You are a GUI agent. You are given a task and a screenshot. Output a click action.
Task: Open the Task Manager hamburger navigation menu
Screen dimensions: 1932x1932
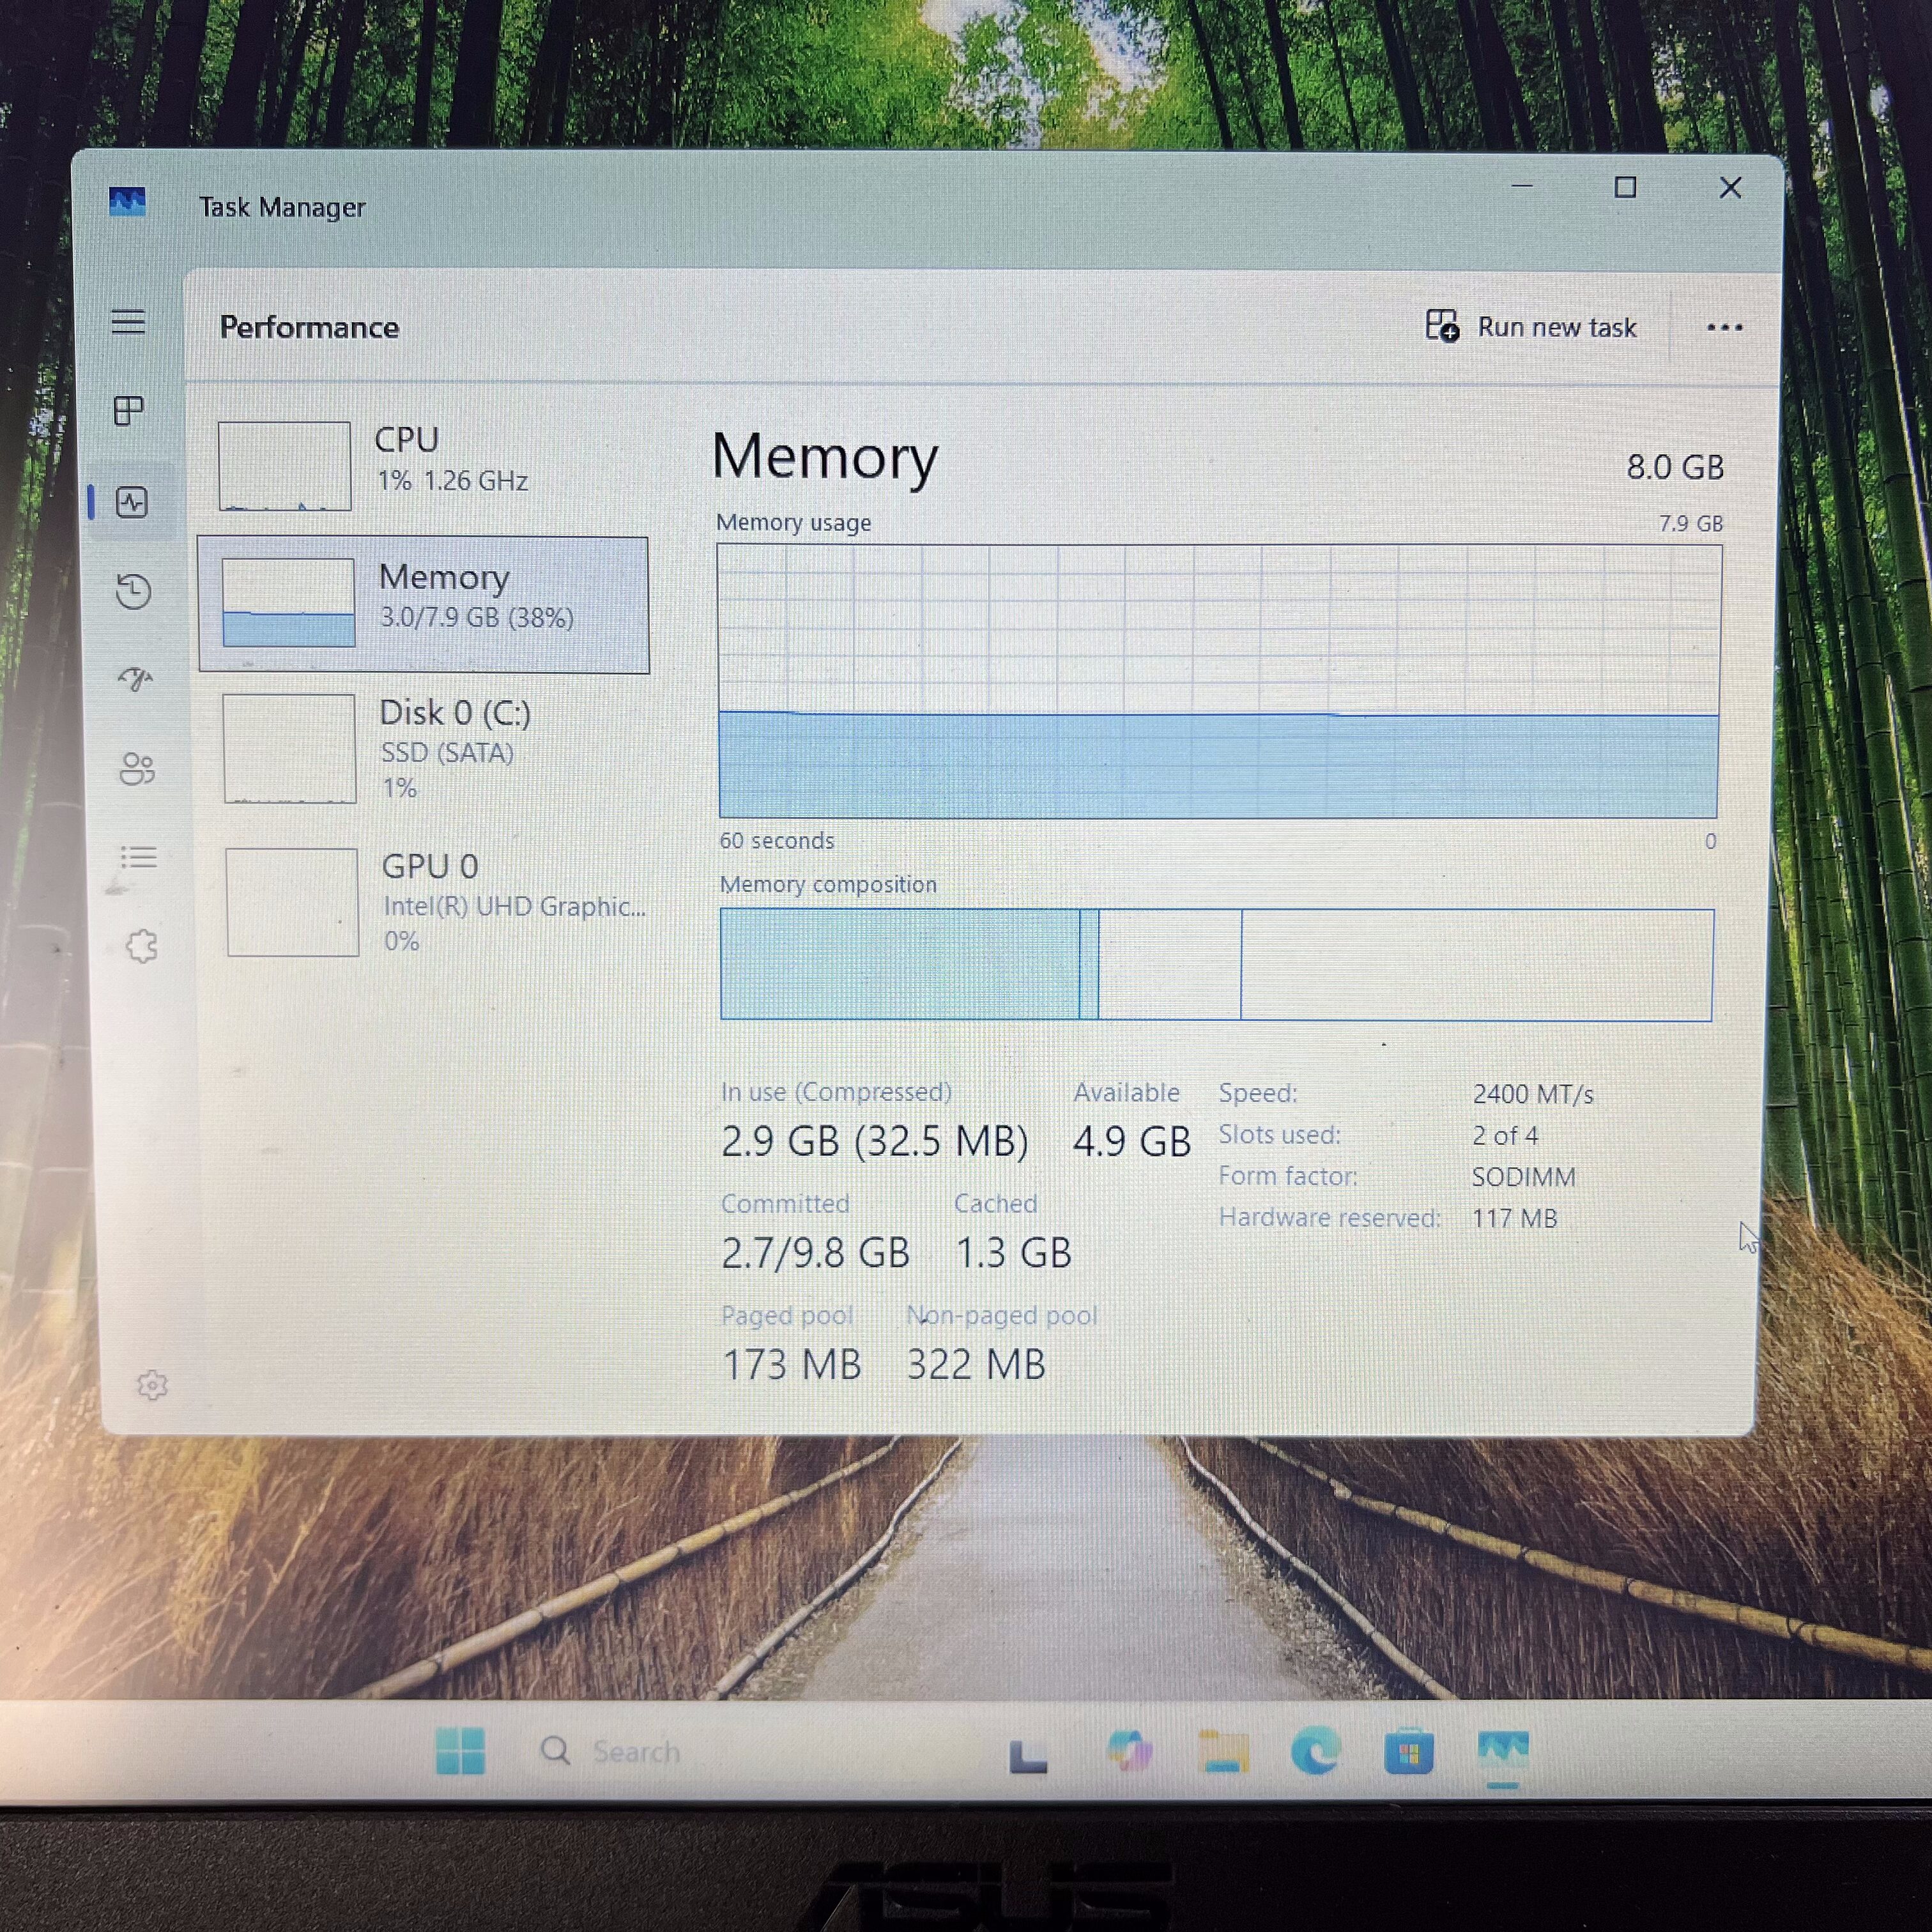coord(128,322)
